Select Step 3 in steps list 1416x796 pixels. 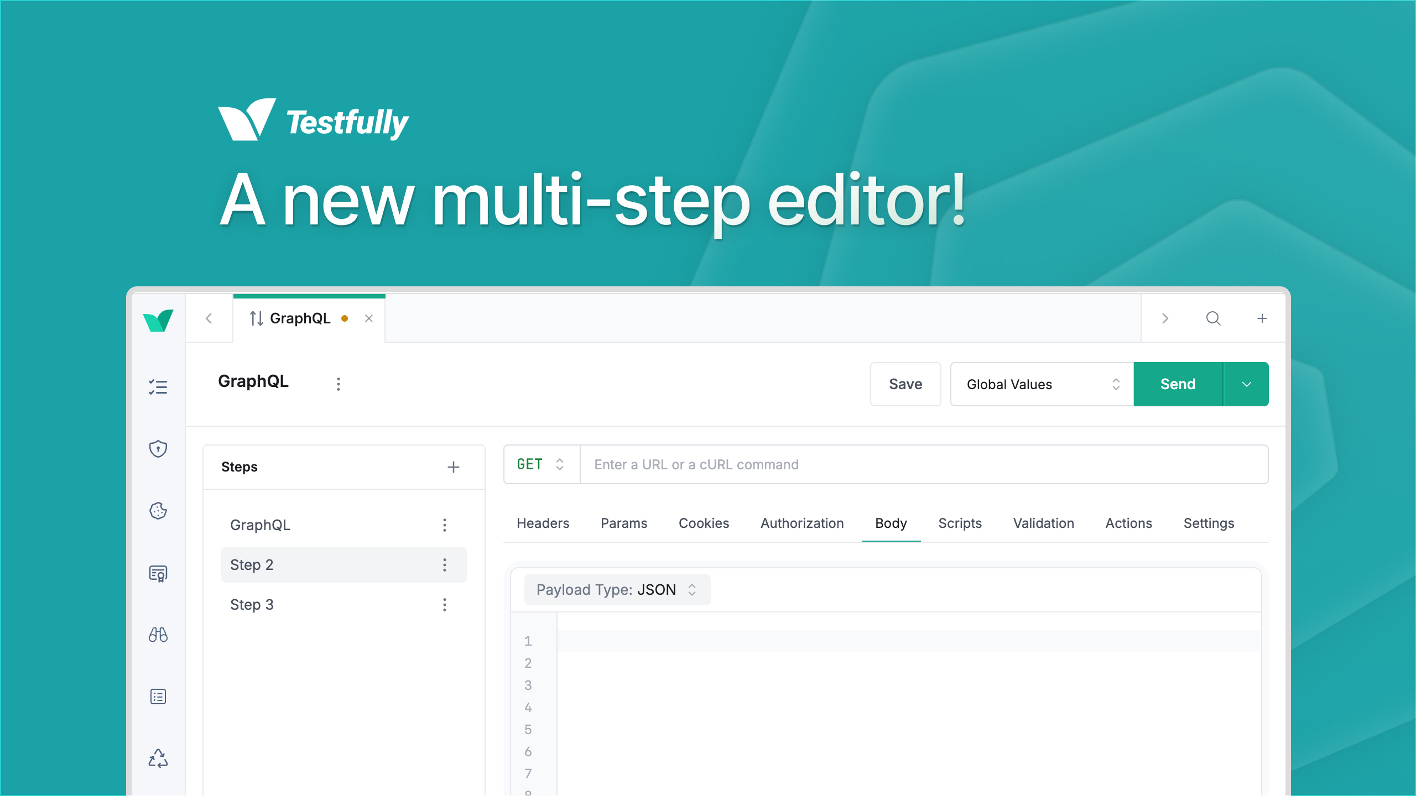click(343, 605)
